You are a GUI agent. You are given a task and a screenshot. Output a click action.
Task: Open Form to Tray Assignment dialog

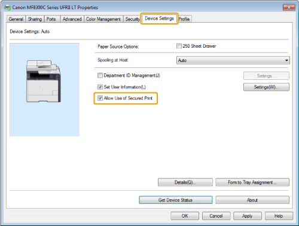252,182
